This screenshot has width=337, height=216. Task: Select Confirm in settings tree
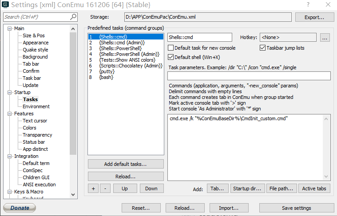(31, 71)
